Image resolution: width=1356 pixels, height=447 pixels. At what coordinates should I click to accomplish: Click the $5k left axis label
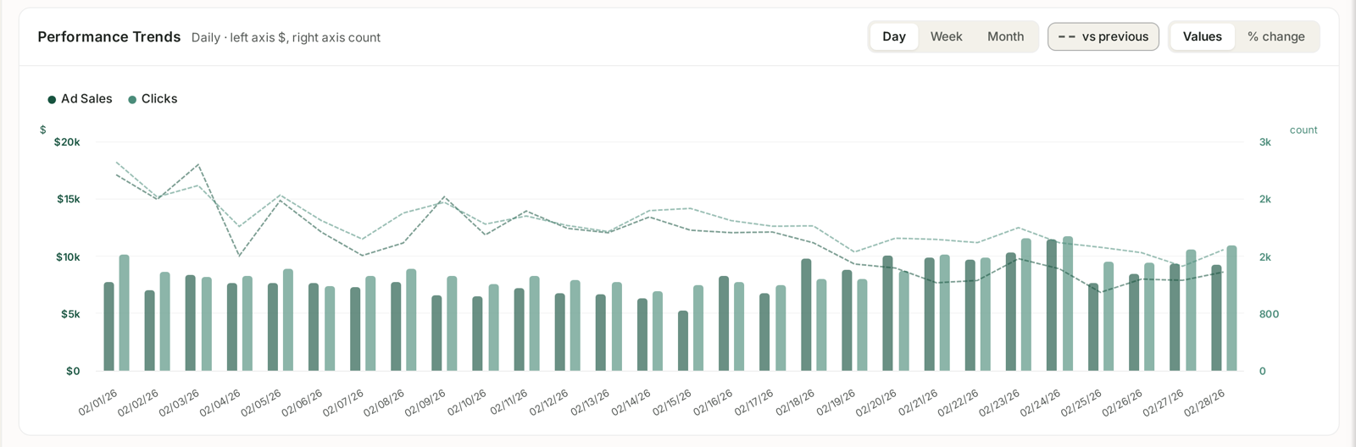(x=70, y=314)
